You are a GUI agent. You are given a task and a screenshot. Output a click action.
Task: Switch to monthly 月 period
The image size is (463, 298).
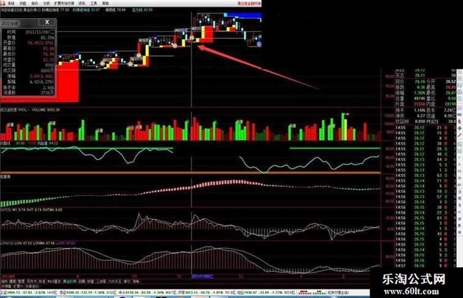click(x=460, y=205)
